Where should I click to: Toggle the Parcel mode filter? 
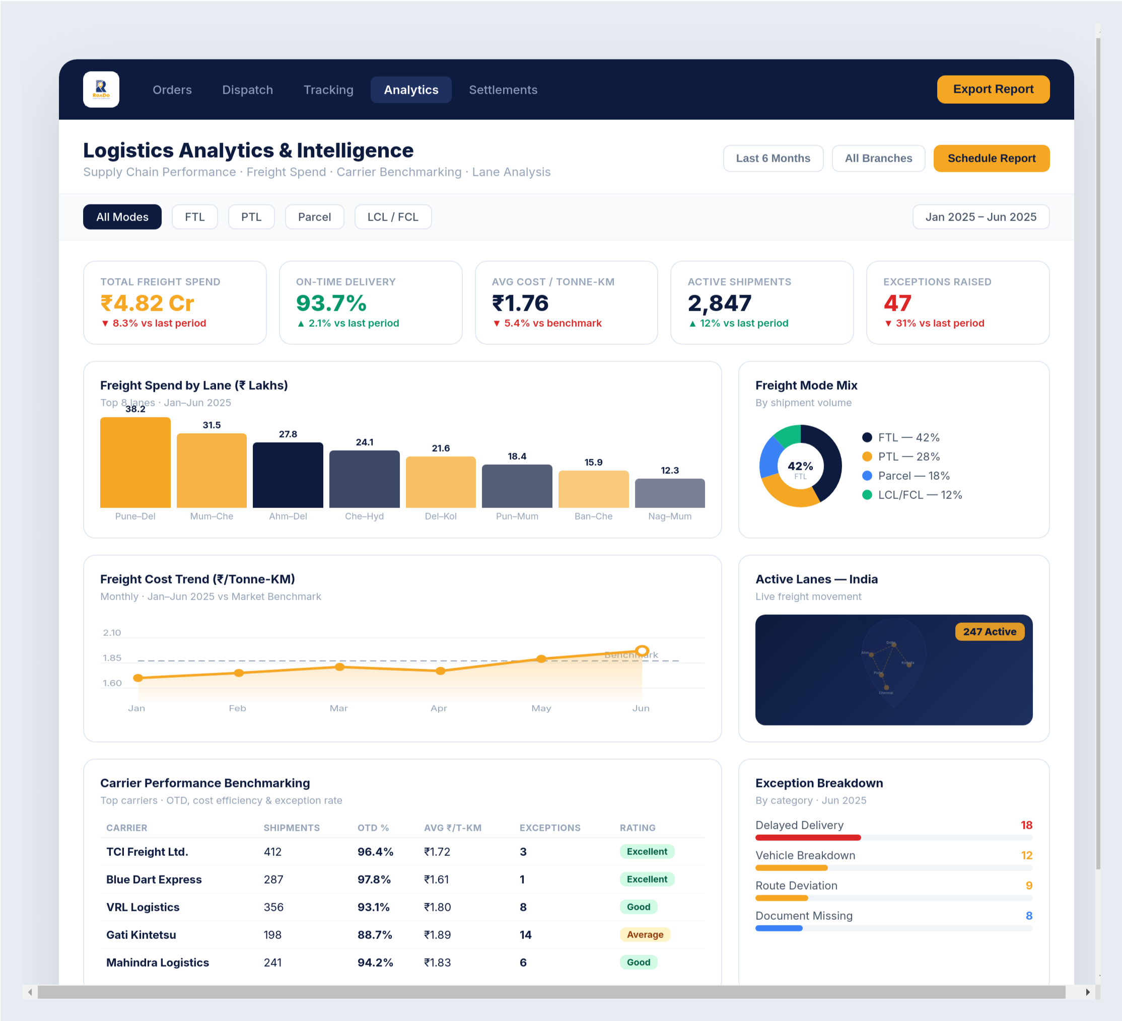click(314, 216)
